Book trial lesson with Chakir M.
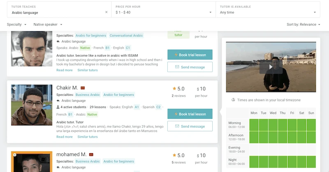 (190, 114)
